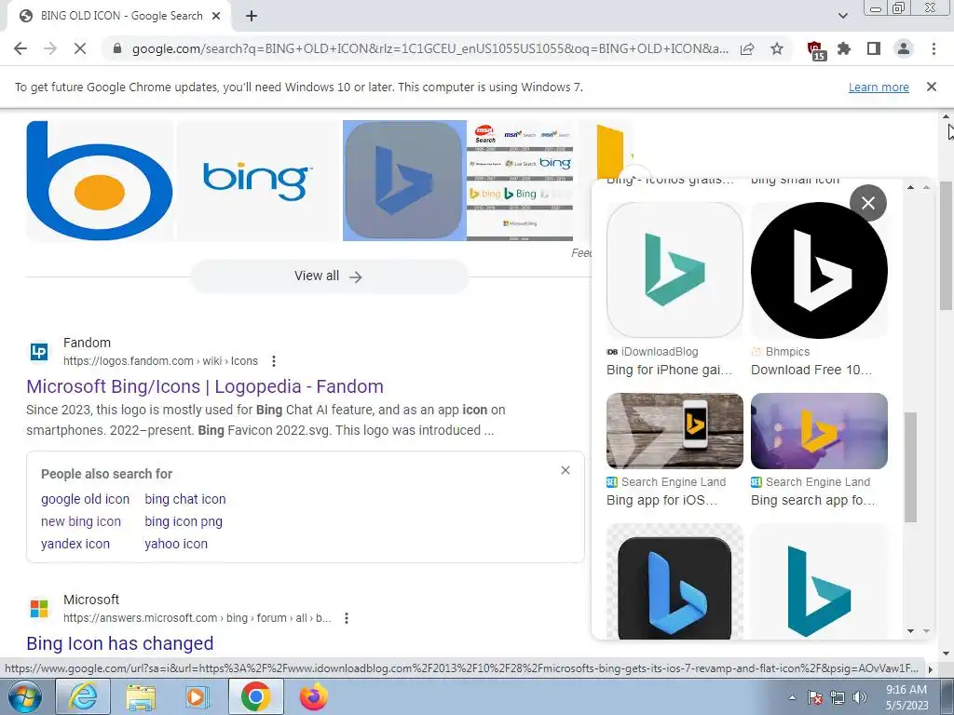This screenshot has height=715, width=954.
Task: Click the main page scrollbar thumb
Action: [947, 246]
